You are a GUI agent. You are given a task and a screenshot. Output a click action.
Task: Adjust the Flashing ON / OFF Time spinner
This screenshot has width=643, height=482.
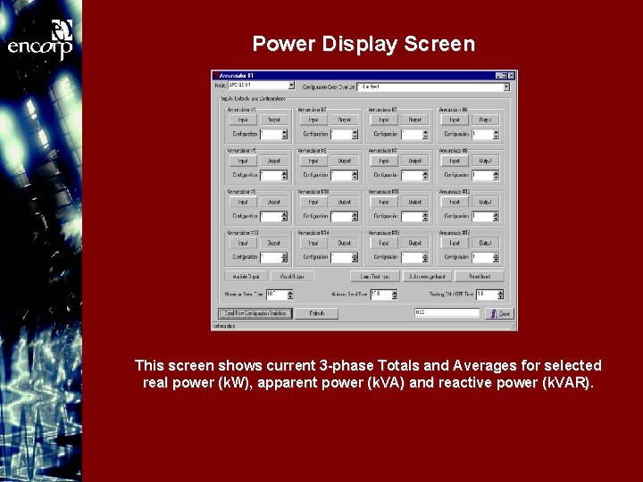click(x=500, y=295)
